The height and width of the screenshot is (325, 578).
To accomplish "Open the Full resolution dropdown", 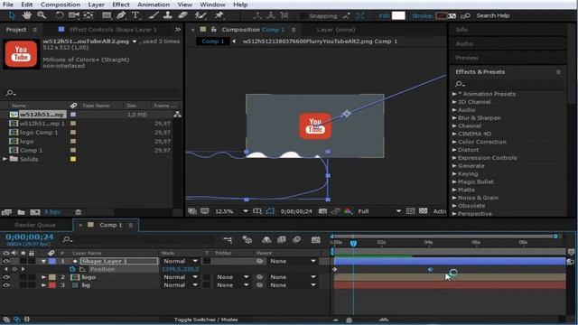I will (379, 211).
